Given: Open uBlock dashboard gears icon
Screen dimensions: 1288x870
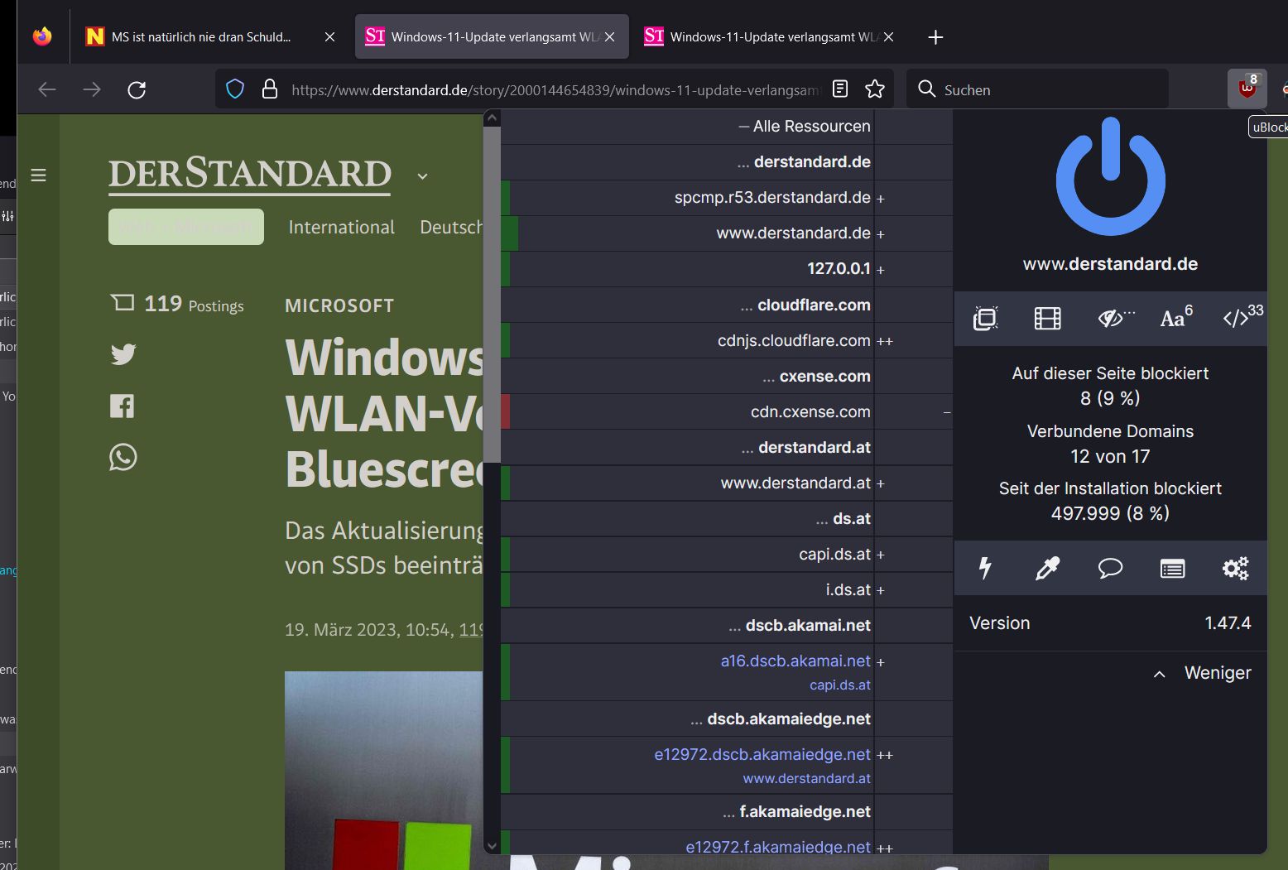Looking at the screenshot, I should 1236,568.
